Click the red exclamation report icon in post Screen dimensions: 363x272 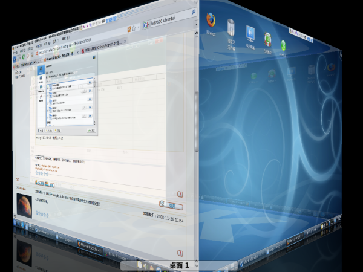click(x=180, y=194)
